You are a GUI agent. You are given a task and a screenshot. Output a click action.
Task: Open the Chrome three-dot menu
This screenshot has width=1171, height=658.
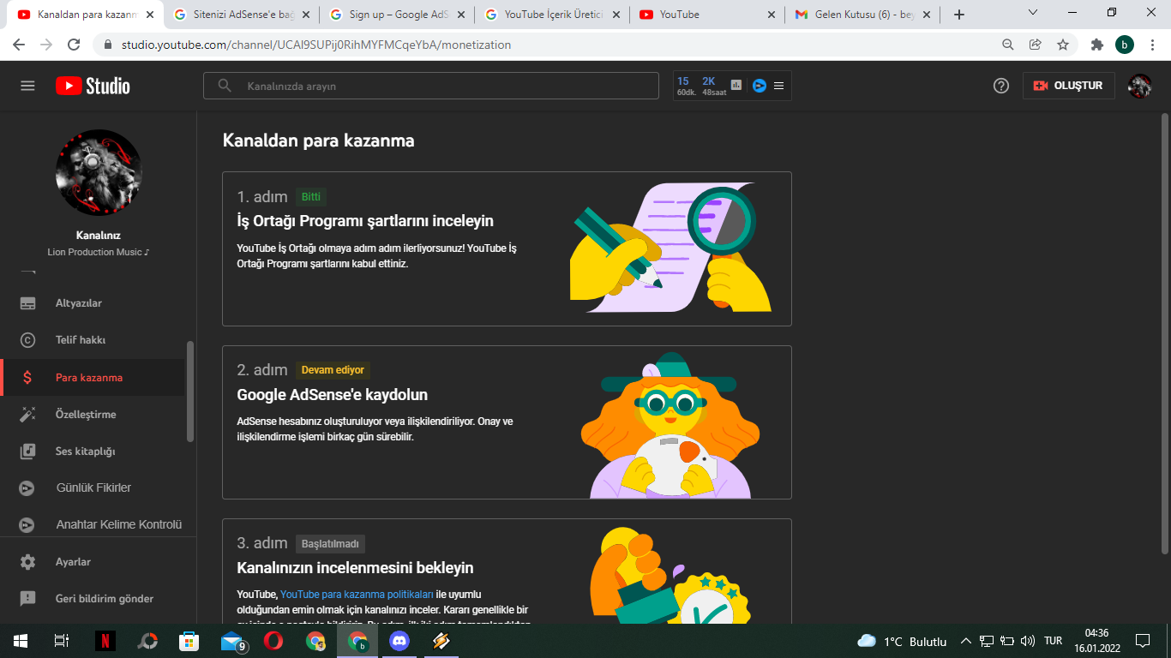coord(1152,45)
